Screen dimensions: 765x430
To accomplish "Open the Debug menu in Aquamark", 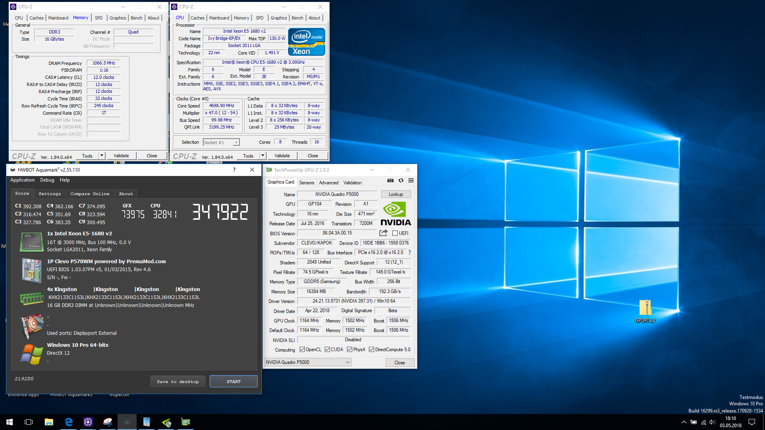I will pyautogui.click(x=47, y=180).
